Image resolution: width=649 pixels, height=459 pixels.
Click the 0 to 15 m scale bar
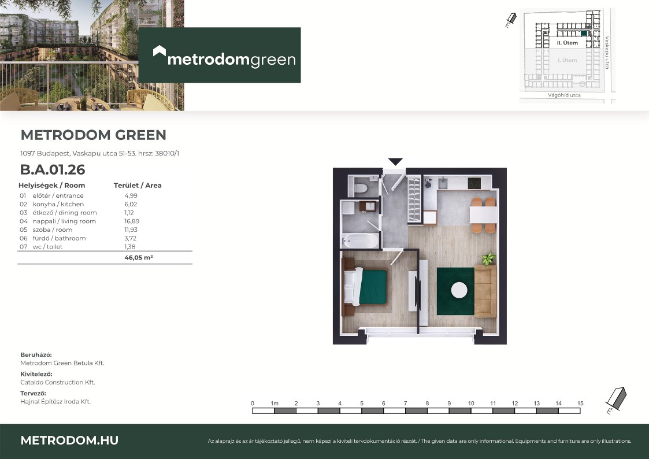416,411
